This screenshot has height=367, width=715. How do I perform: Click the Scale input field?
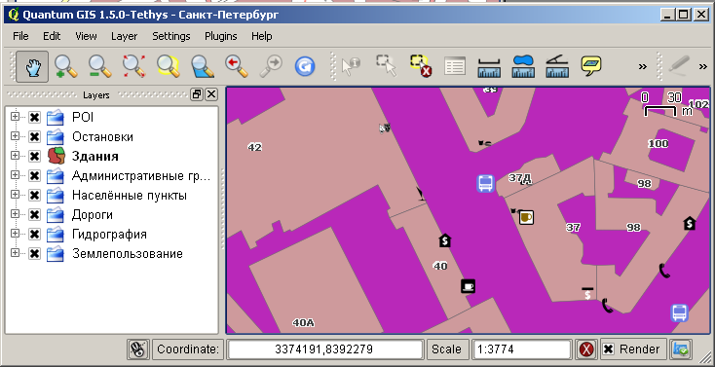point(522,349)
